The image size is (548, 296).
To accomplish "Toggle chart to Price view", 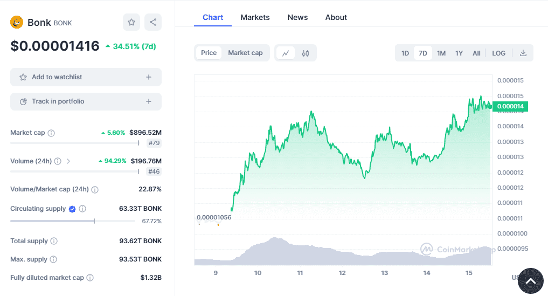I will [x=209, y=53].
